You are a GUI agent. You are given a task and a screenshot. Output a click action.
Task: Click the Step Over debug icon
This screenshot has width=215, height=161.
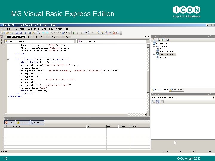coord(89,33)
